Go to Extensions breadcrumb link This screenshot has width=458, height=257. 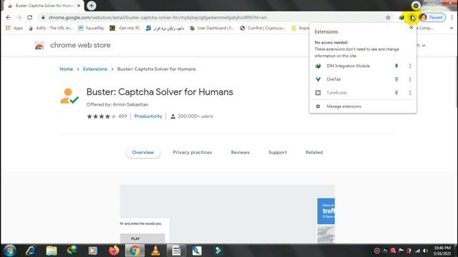[95, 69]
